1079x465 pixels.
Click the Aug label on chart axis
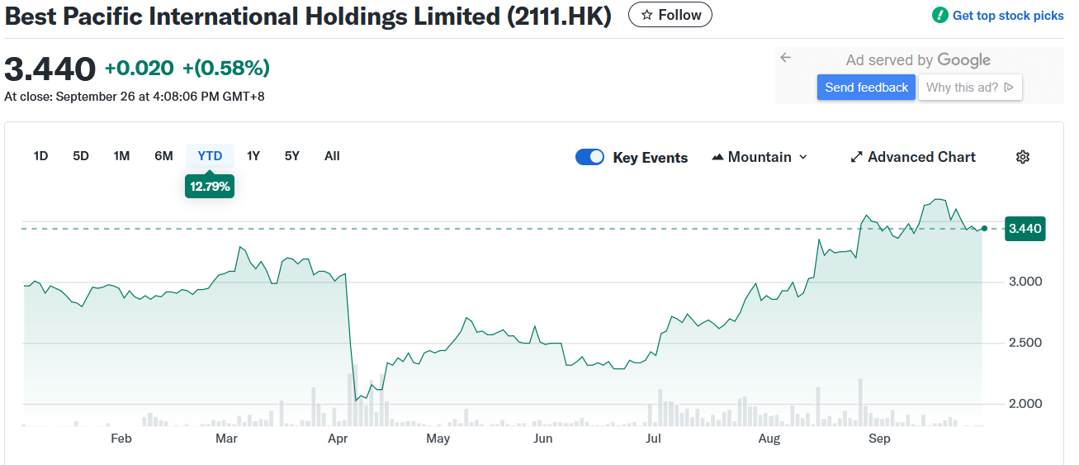click(x=769, y=439)
